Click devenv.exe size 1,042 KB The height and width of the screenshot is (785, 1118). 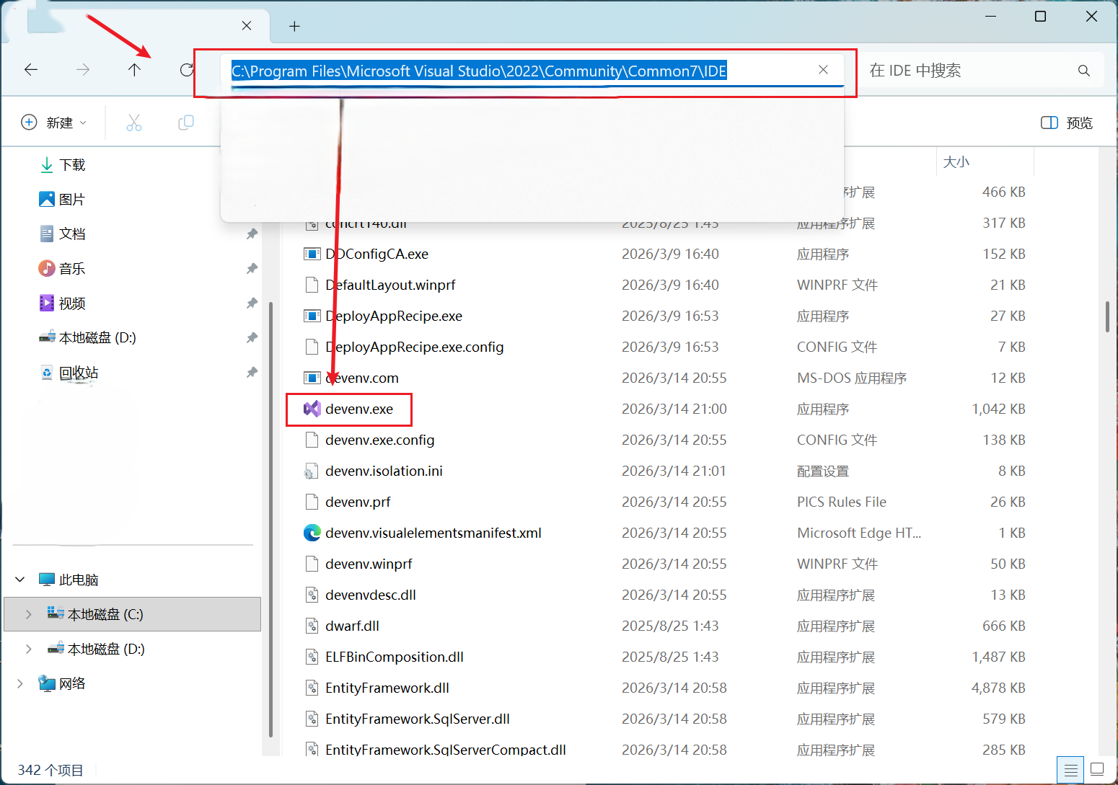pos(998,409)
